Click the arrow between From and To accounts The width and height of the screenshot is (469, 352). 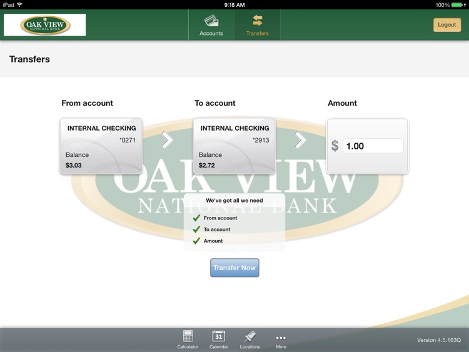167,139
